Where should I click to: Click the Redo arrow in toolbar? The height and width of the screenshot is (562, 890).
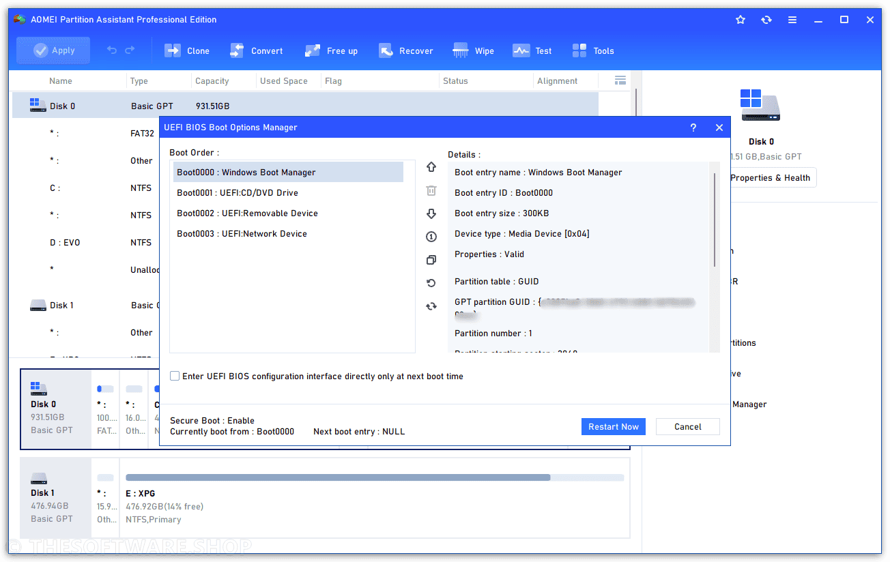coord(130,50)
